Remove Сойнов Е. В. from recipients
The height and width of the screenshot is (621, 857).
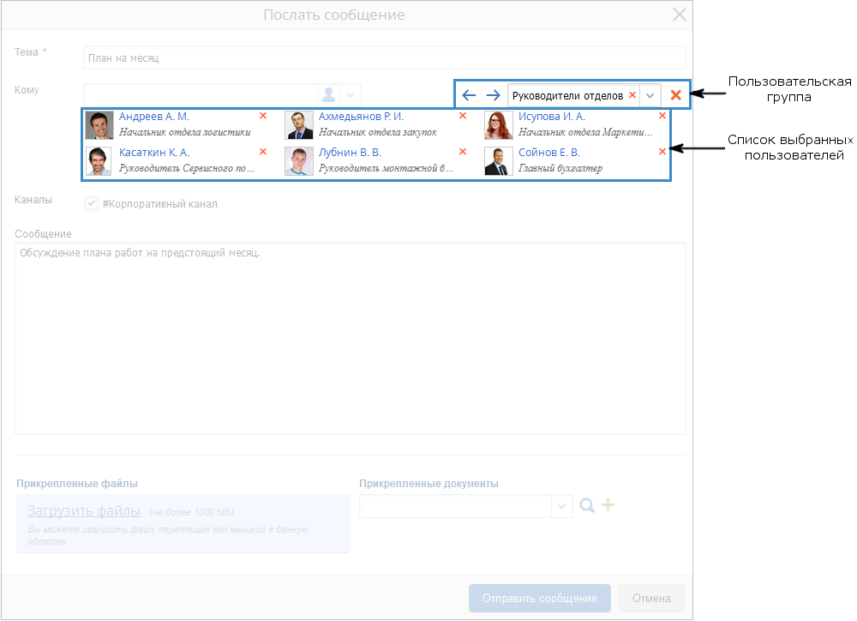coord(662,152)
